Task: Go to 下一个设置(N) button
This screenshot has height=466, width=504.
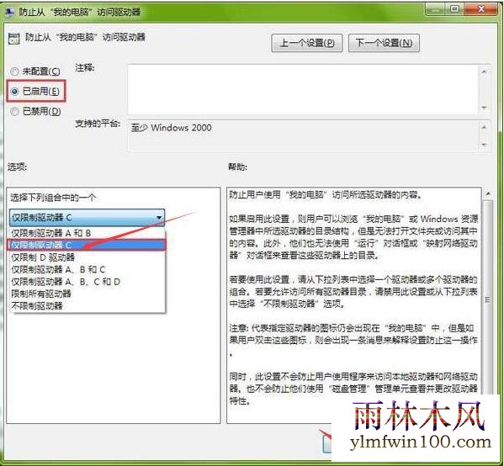Action: click(x=384, y=43)
